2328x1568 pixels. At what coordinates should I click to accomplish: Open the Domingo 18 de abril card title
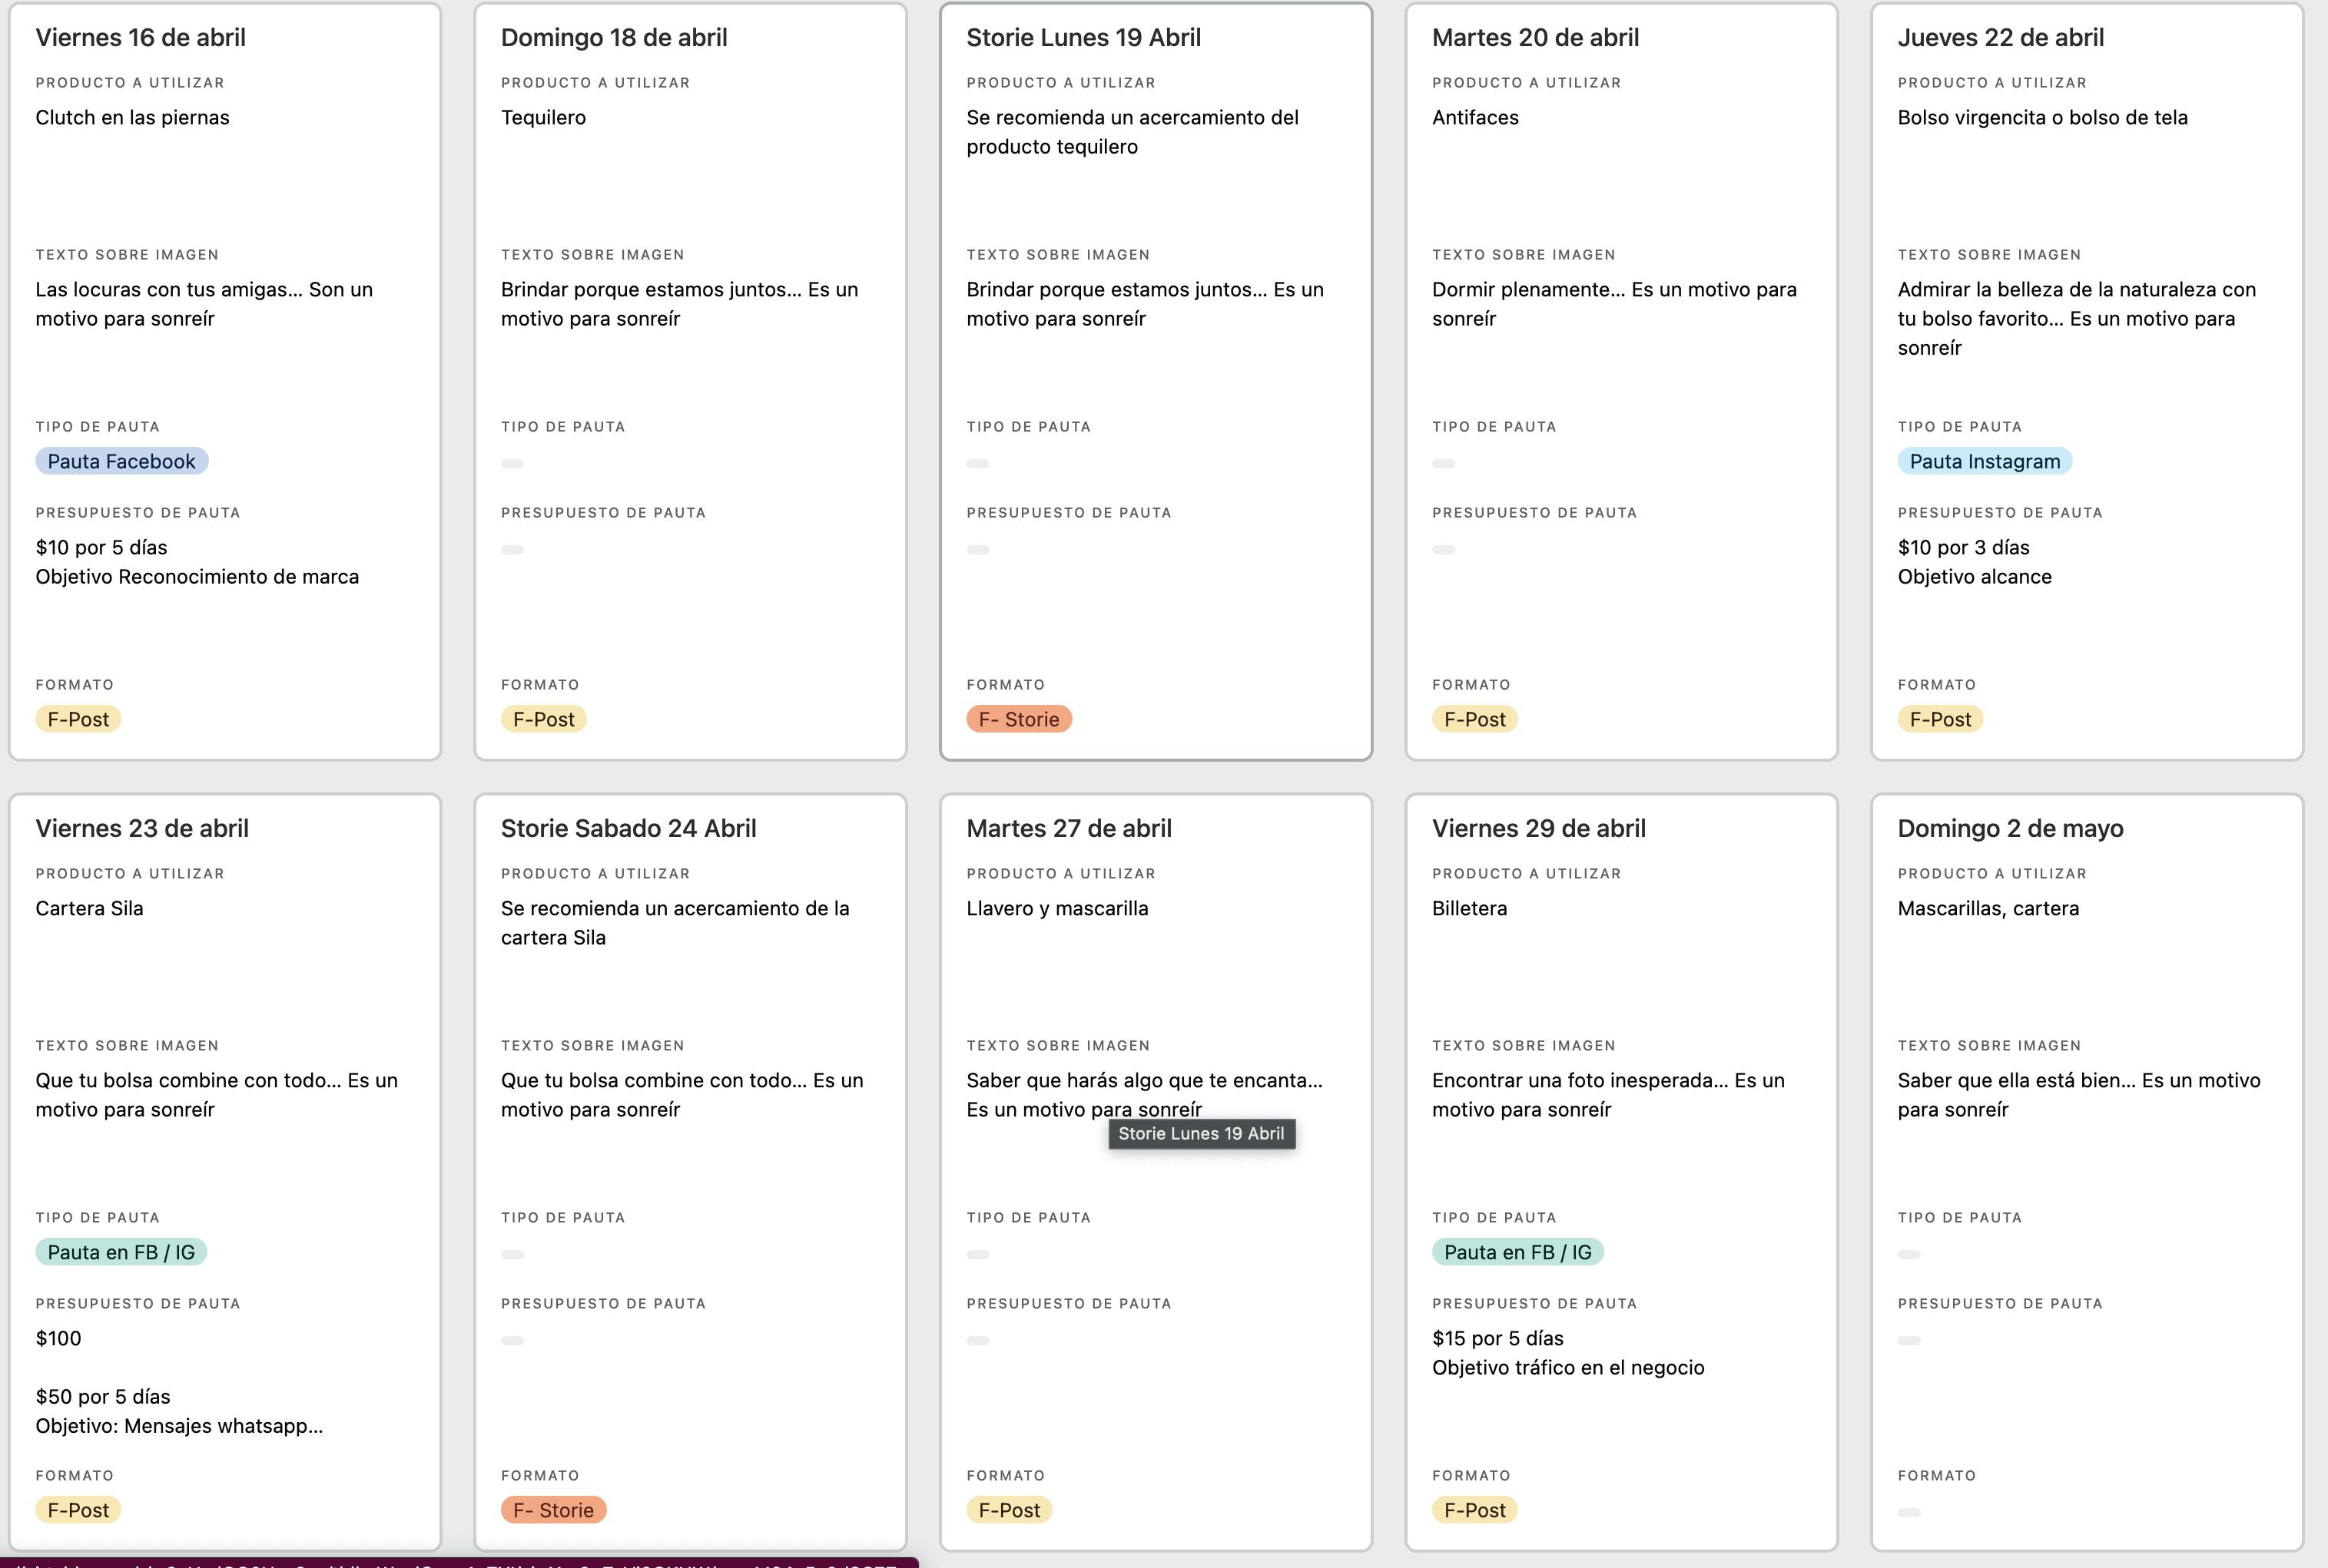[x=613, y=38]
